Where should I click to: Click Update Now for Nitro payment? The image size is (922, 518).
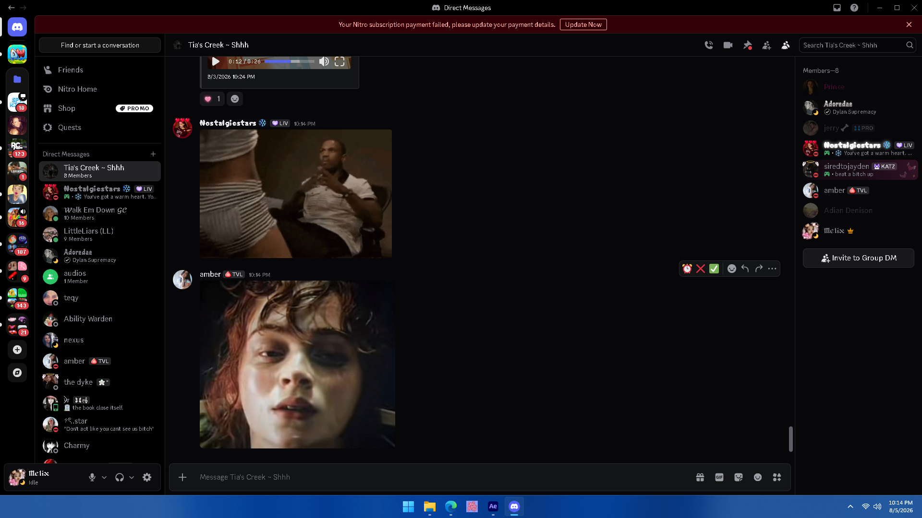(x=583, y=24)
